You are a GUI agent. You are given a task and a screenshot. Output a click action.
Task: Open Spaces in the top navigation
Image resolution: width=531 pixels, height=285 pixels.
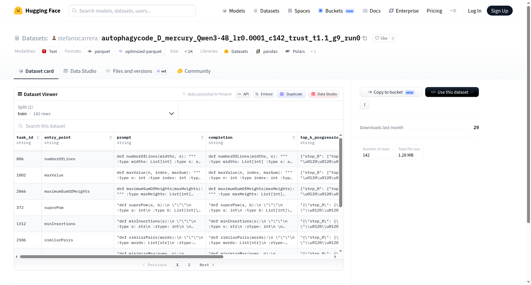(x=299, y=11)
